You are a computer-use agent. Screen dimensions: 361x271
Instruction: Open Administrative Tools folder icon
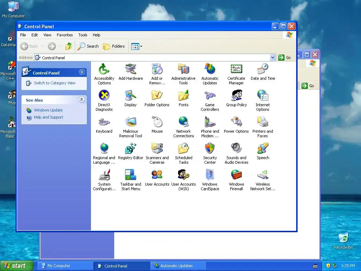[x=183, y=69]
